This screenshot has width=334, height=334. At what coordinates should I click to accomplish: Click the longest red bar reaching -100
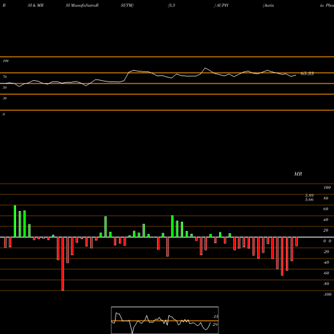(x=63, y=264)
